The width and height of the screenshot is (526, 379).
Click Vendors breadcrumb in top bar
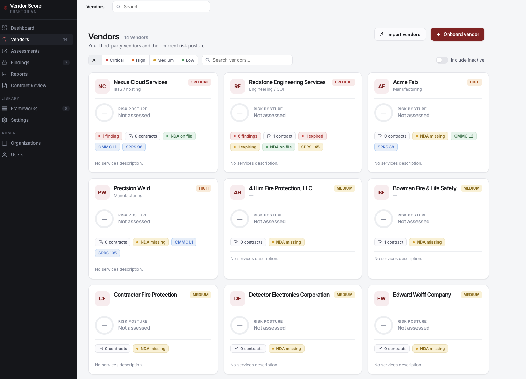tap(95, 7)
